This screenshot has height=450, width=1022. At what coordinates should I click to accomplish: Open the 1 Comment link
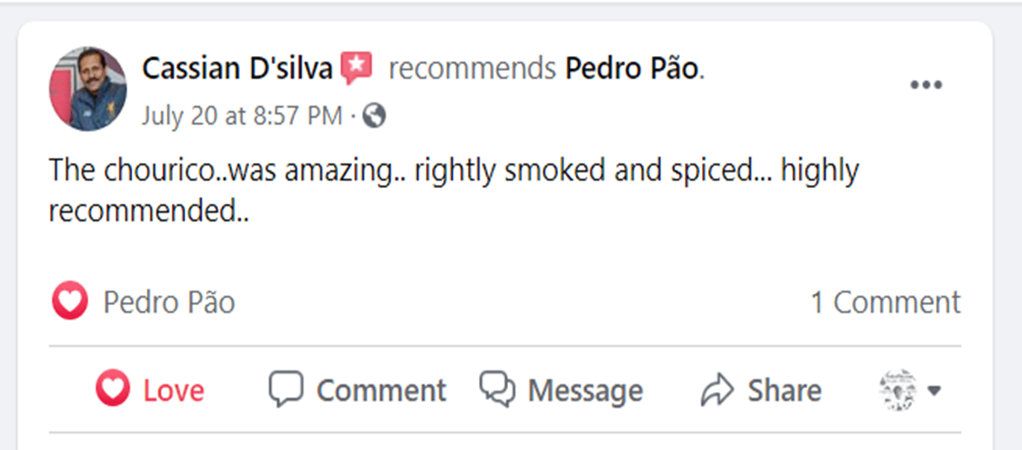tap(885, 302)
